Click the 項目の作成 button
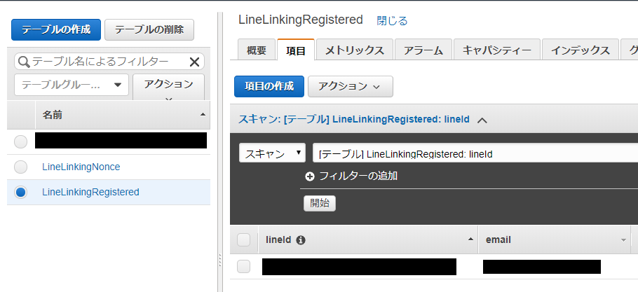This screenshot has height=292, width=638. point(269,87)
